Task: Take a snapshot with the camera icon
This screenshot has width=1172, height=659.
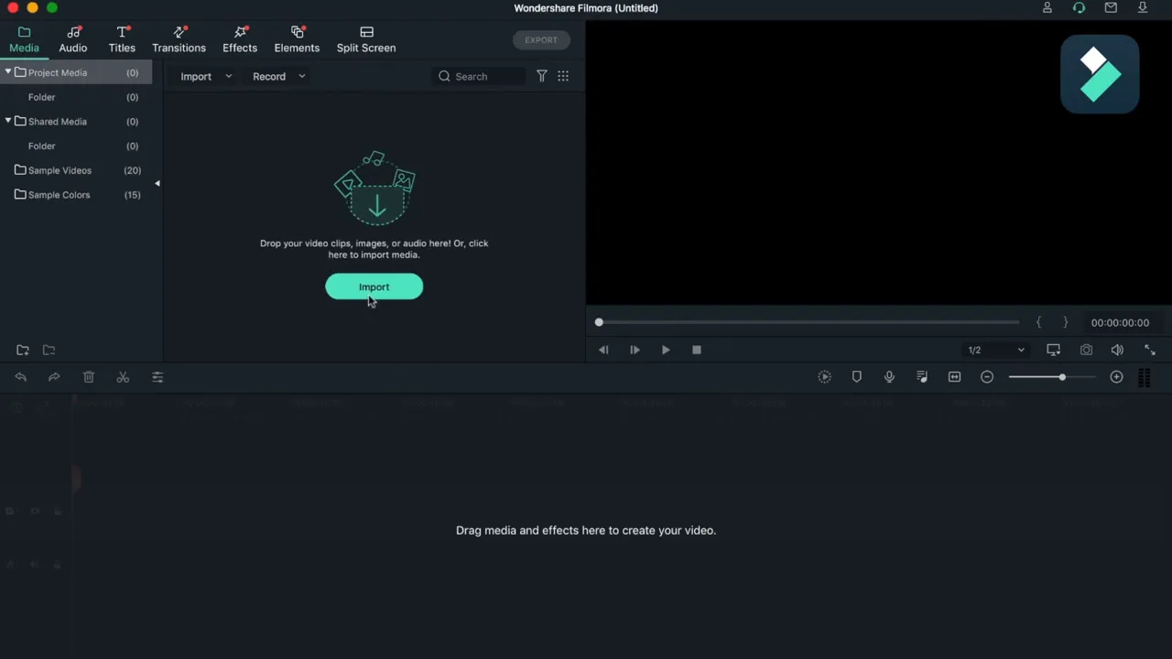Action: pos(1086,350)
